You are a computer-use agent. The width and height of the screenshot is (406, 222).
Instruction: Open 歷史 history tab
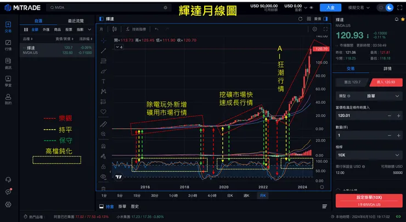coord(134,207)
